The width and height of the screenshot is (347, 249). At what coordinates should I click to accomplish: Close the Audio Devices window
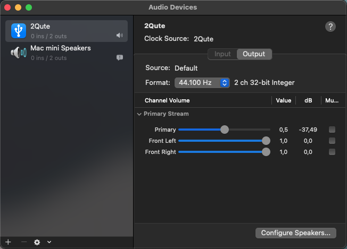[x=7, y=7]
